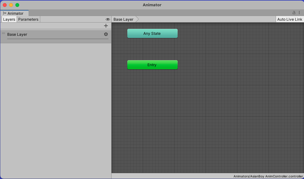Toggle the Auto Live Link button
The image size is (304, 179).
click(290, 19)
